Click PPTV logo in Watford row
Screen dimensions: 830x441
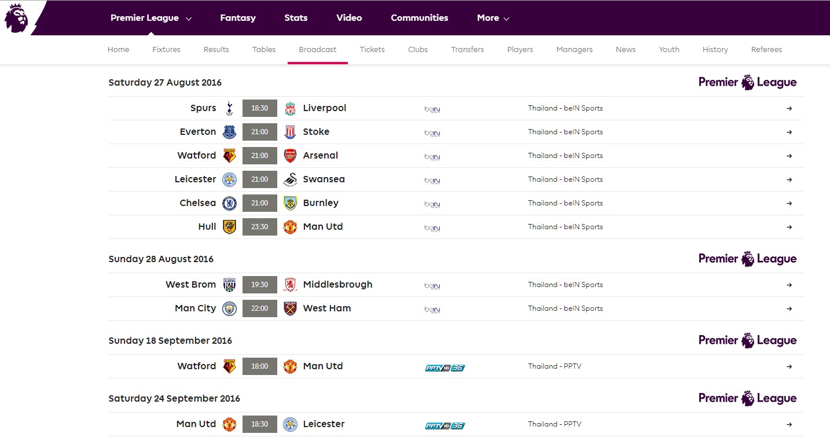(x=445, y=367)
